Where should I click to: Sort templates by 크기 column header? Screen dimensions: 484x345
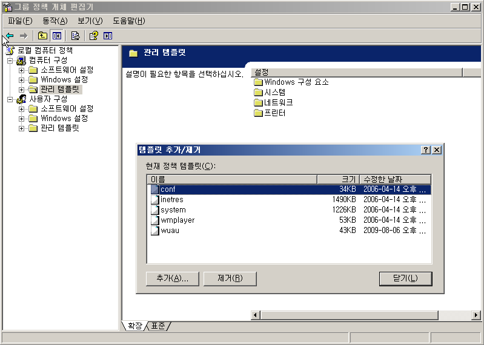[x=338, y=179]
